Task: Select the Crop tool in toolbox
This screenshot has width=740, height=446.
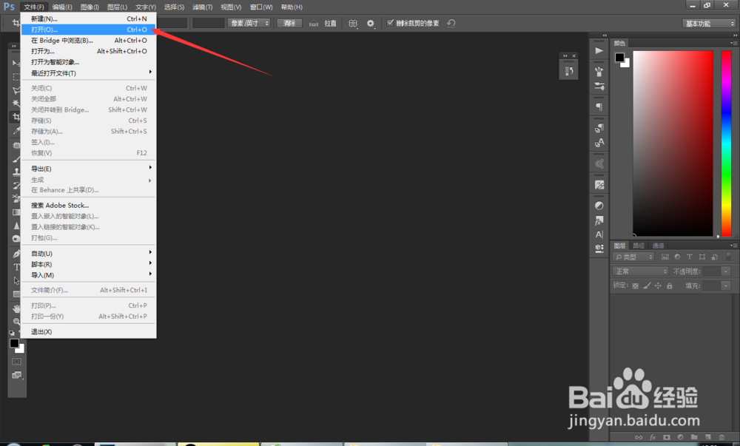Action: [16, 116]
